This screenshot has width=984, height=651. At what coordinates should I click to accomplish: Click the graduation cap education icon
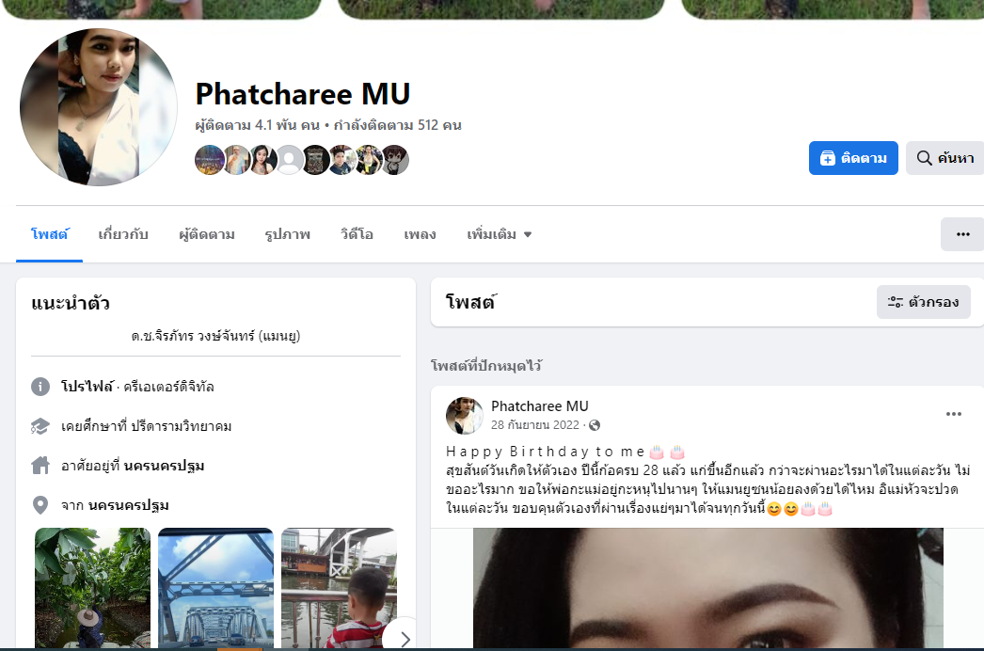click(40, 426)
